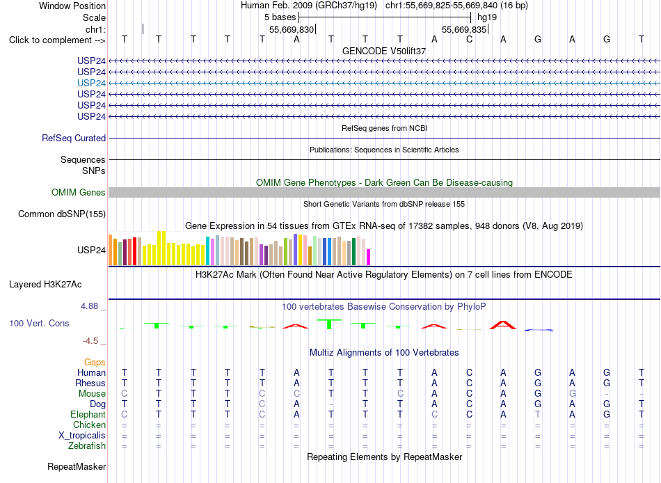Image resolution: width=661 pixels, height=483 pixels.
Task: Click the gray G in Mouse row
Action: pyautogui.click(x=573, y=394)
